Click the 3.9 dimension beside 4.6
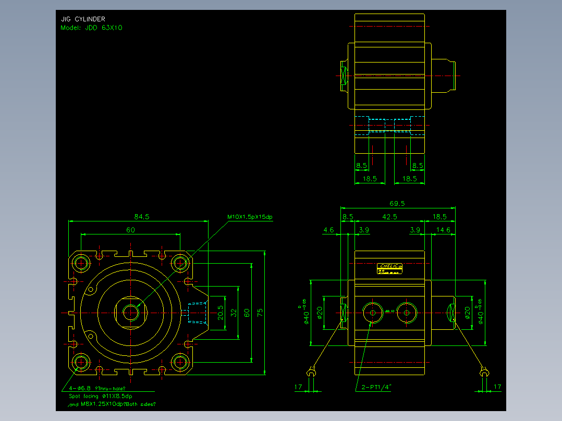This screenshot has height=421, width=562. click(x=364, y=230)
